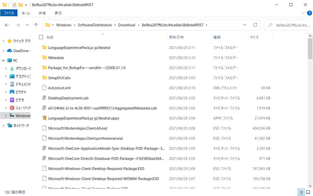Open the address bar history dropdown

(245, 25)
